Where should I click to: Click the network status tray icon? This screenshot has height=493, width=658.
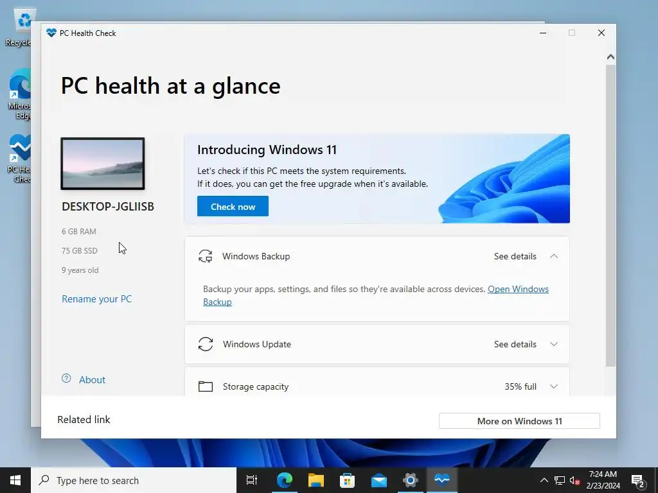pos(560,480)
